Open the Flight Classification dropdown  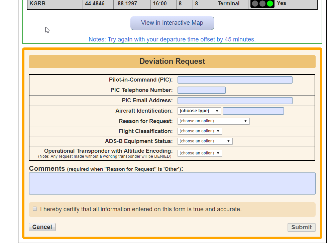tap(200, 131)
